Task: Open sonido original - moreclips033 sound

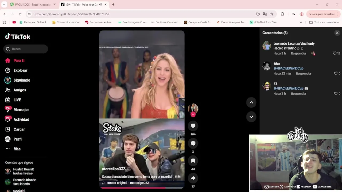Action: (x=126, y=183)
